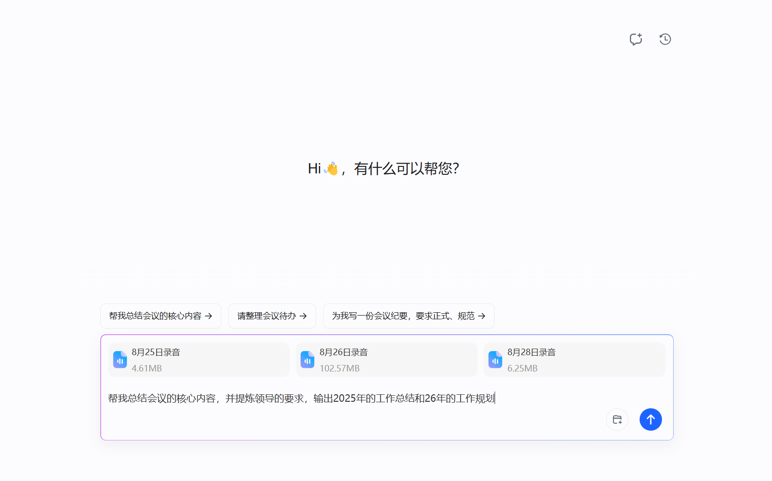Choose the 请整理会议待办 suggestion
Viewport: 772px width, 481px height.
(x=266, y=316)
